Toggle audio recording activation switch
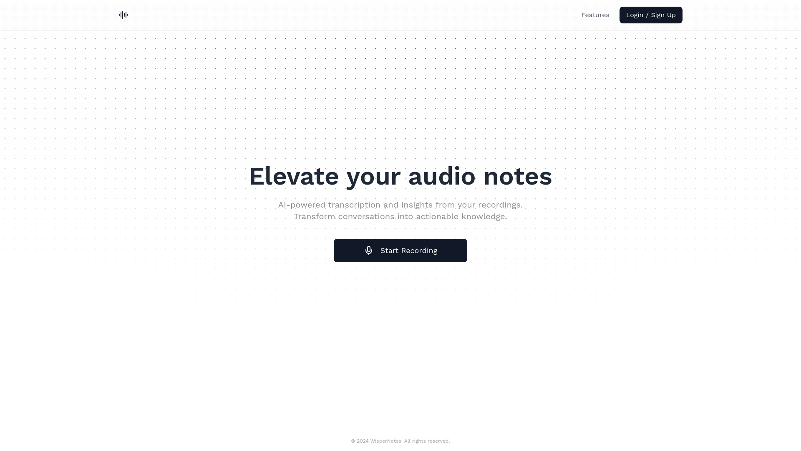 400,250
